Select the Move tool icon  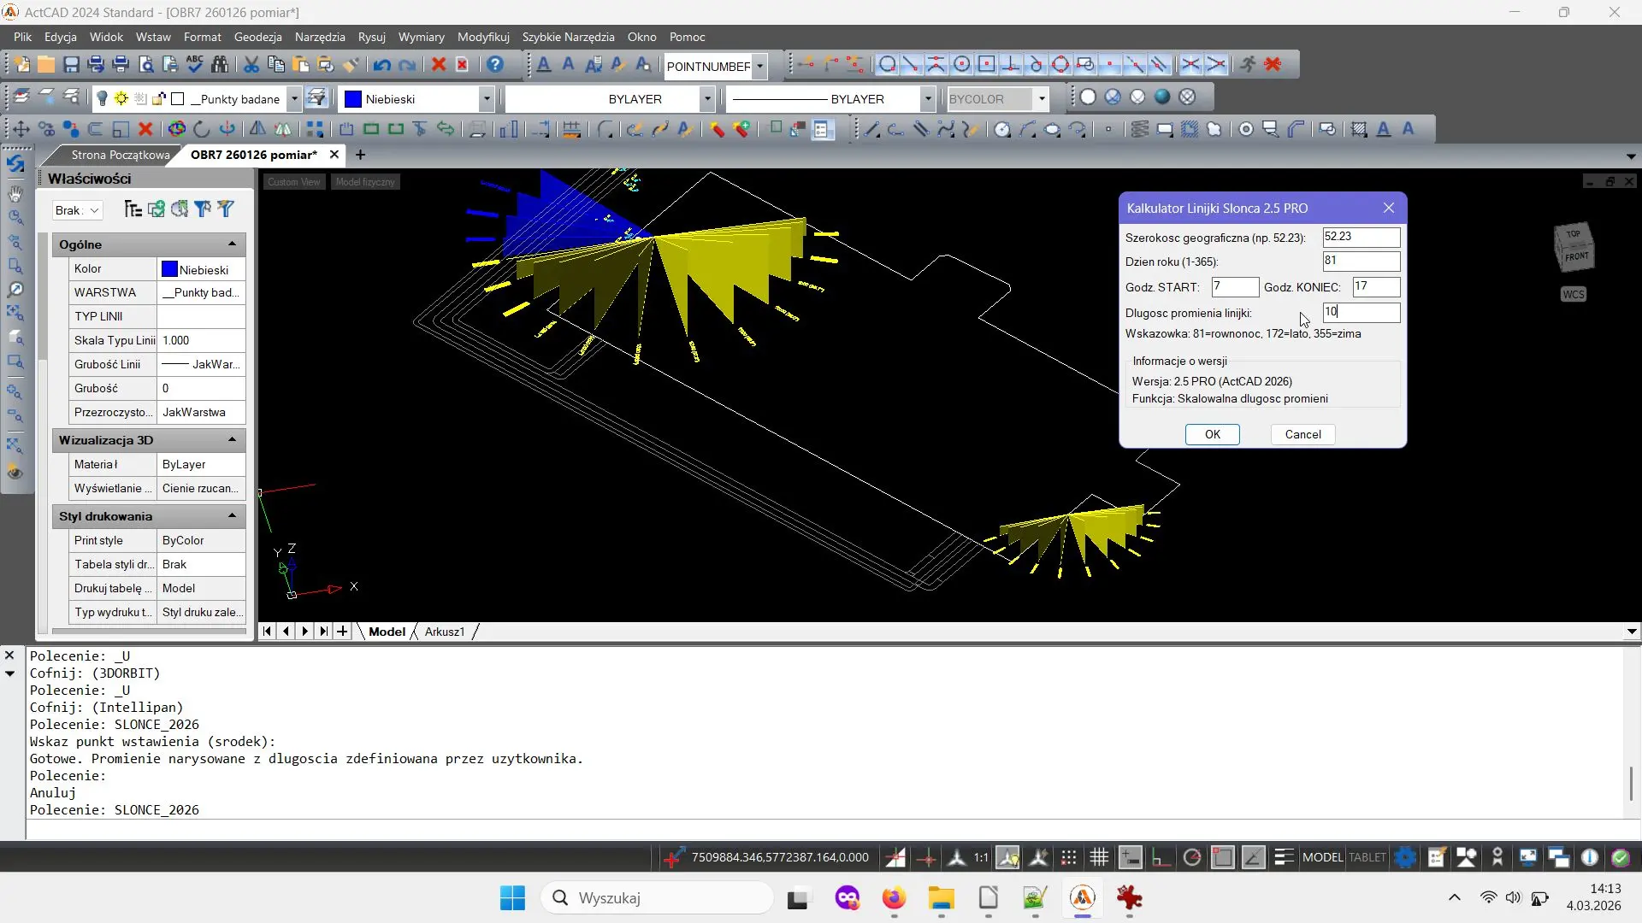pyautogui.click(x=21, y=129)
